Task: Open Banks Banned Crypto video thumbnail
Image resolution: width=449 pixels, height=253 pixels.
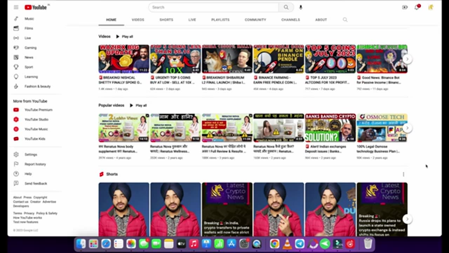Action: coord(330,128)
